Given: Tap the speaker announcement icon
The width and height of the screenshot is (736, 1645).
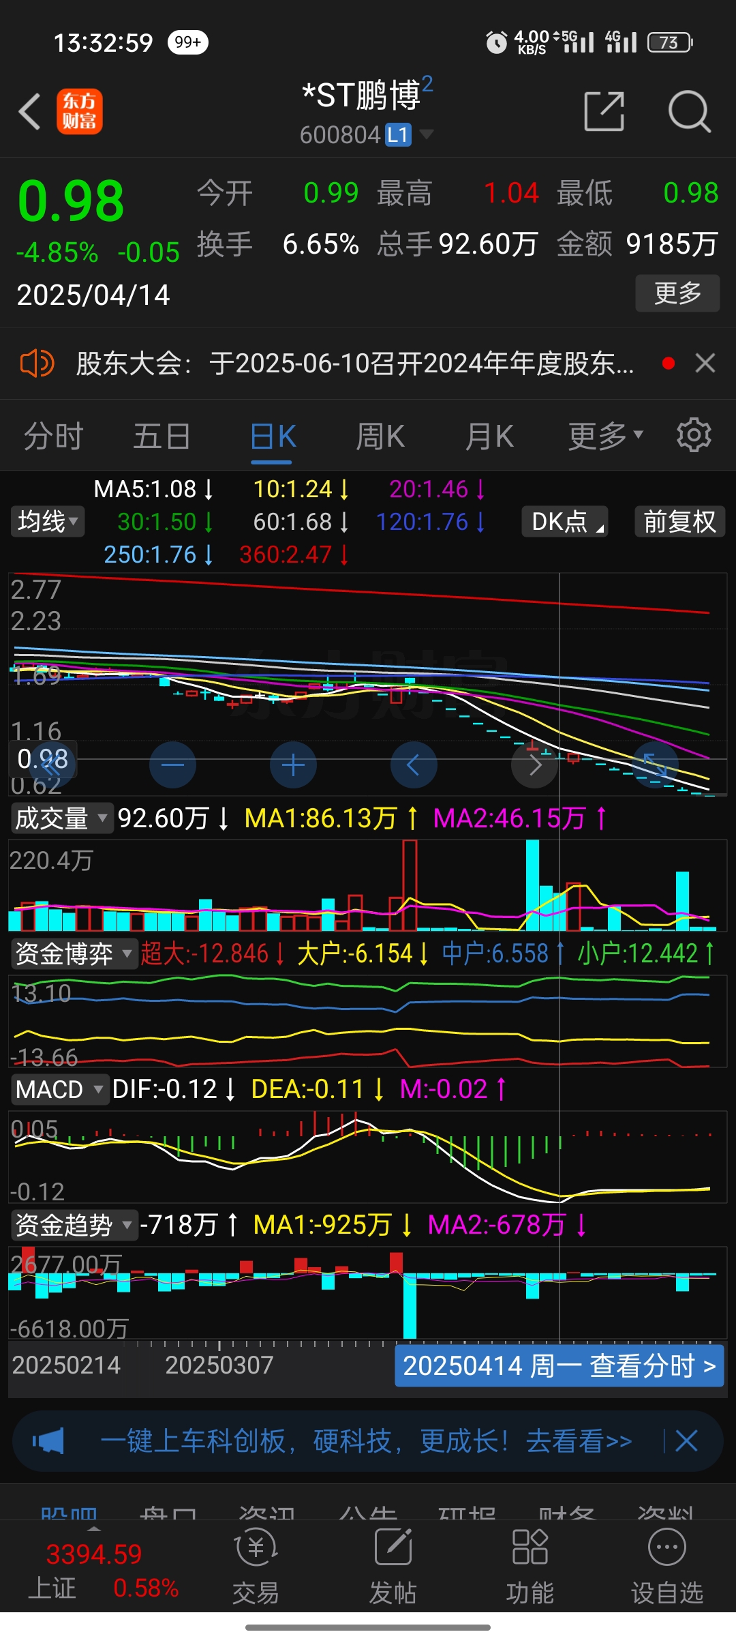Looking at the screenshot, I should tap(37, 364).
